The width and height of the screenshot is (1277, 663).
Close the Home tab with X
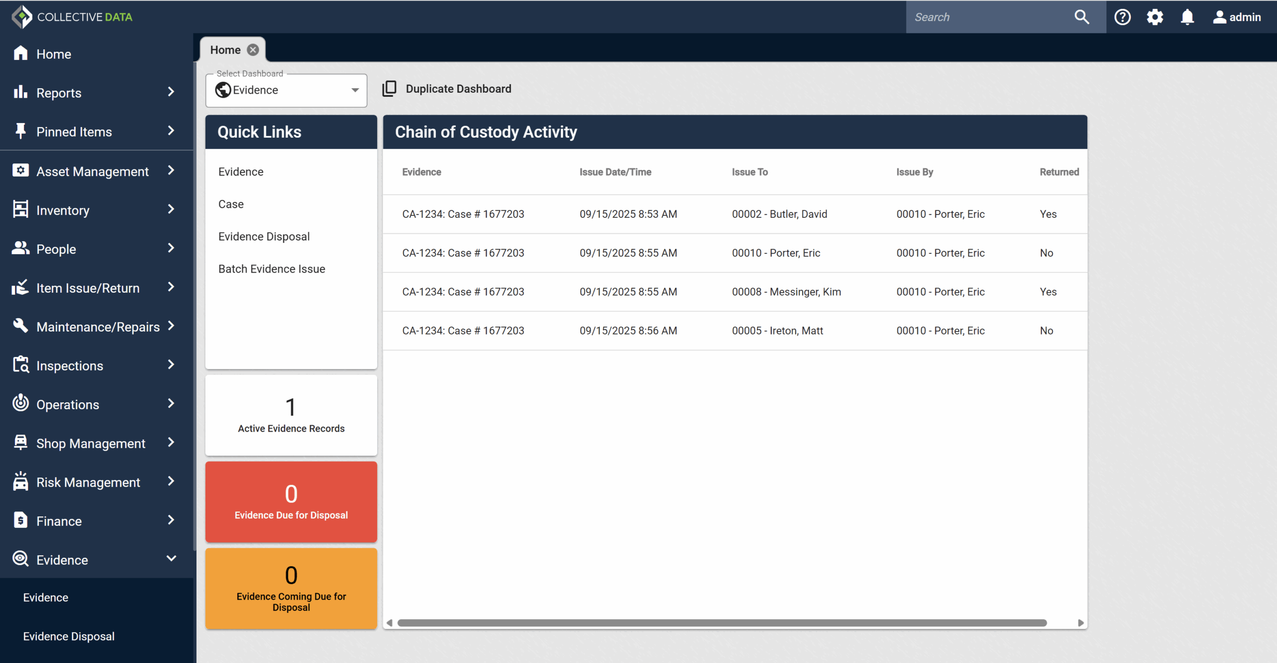(253, 50)
